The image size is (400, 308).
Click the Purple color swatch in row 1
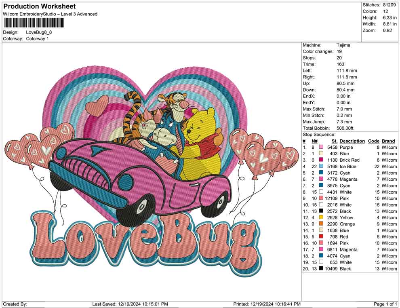(321, 147)
